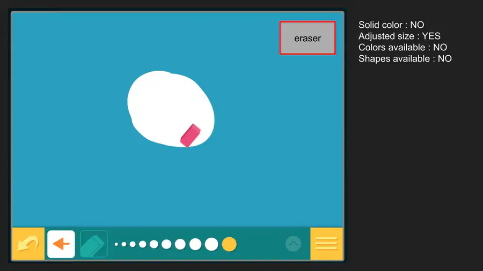
Task: Select the ninth white size dot
Action: [x=211, y=244]
